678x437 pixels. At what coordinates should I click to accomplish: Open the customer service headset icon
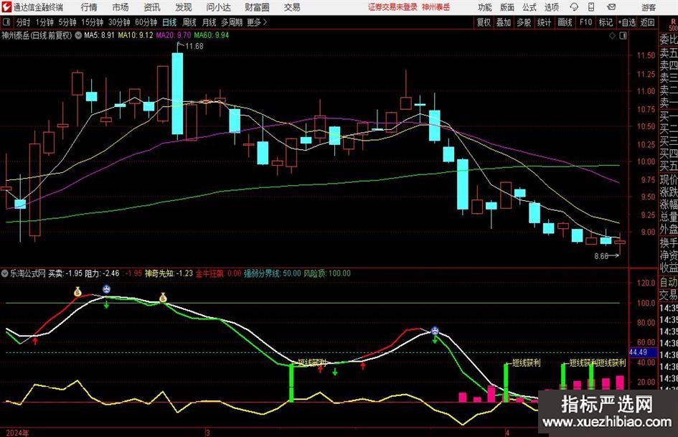coord(574,7)
